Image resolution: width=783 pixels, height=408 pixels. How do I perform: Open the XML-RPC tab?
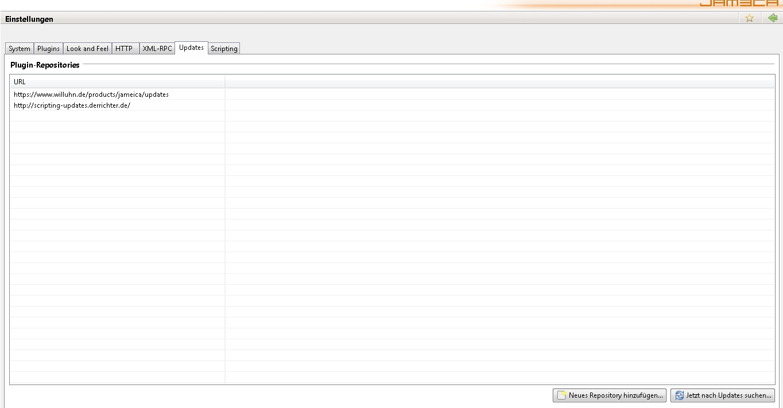point(157,49)
